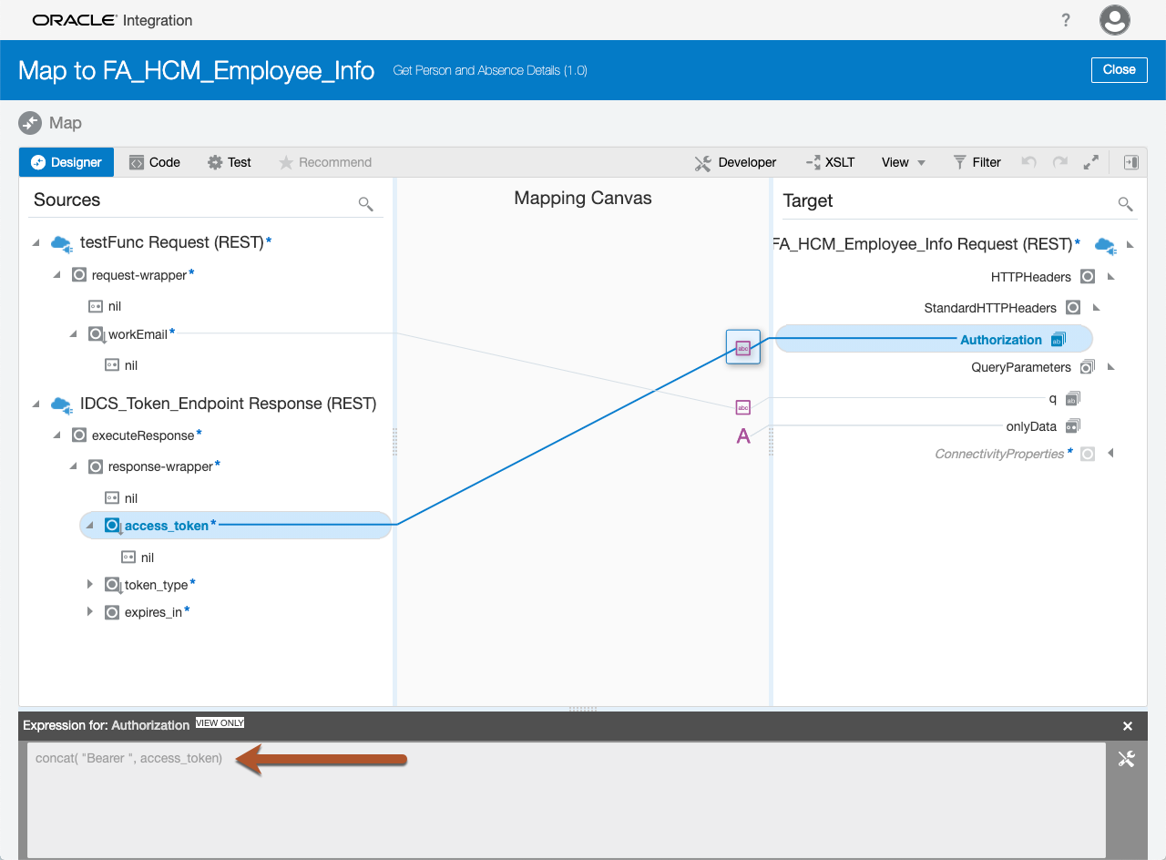Toggle Developer mode
This screenshot has width=1166, height=860.
[x=735, y=162]
